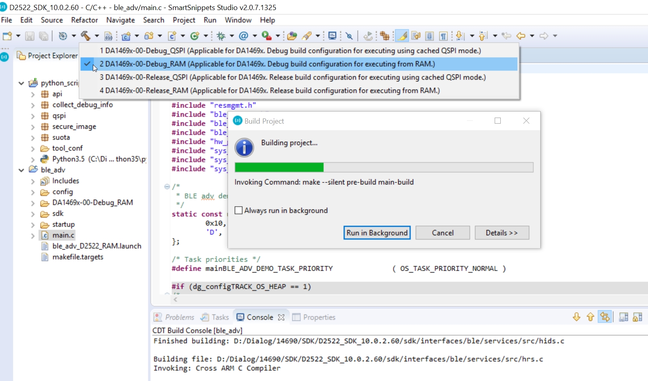
Task: Click the blue @ profile icon
Action: (243, 36)
